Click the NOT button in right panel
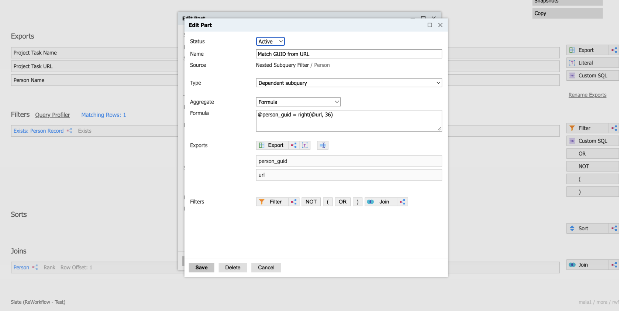 [x=593, y=166]
